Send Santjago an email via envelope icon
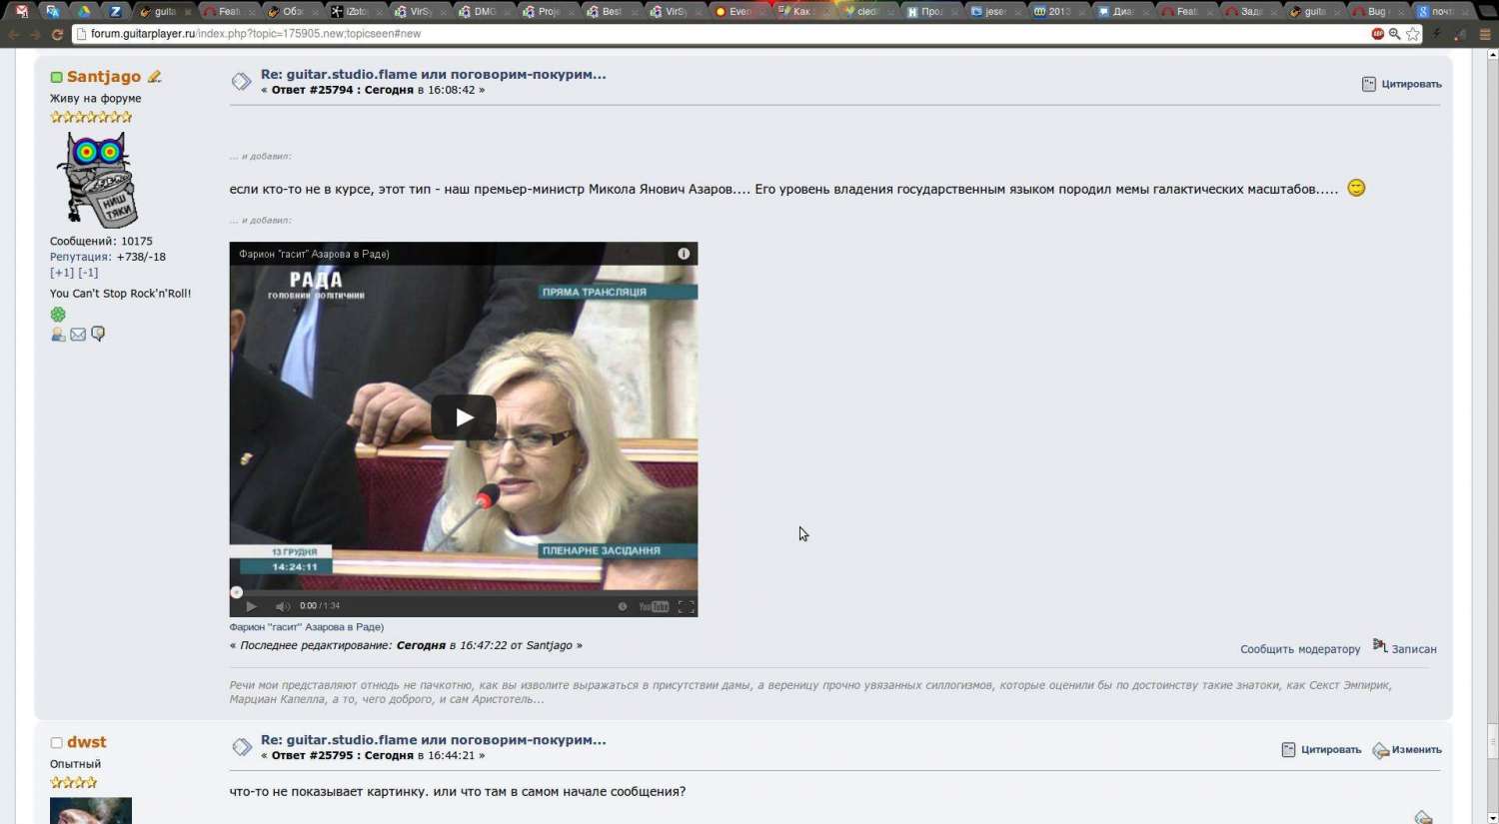 coord(78,335)
